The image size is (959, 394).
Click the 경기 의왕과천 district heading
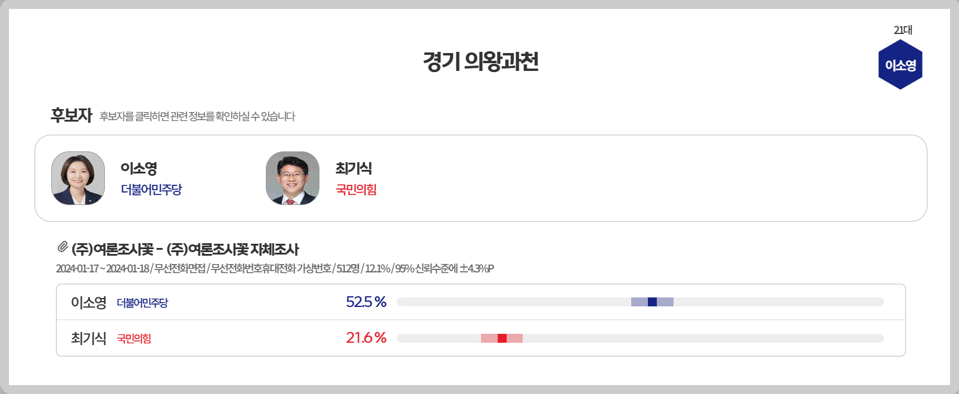point(480,61)
